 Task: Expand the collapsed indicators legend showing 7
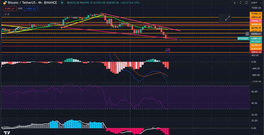pyautogui.click(x=7, y=15)
